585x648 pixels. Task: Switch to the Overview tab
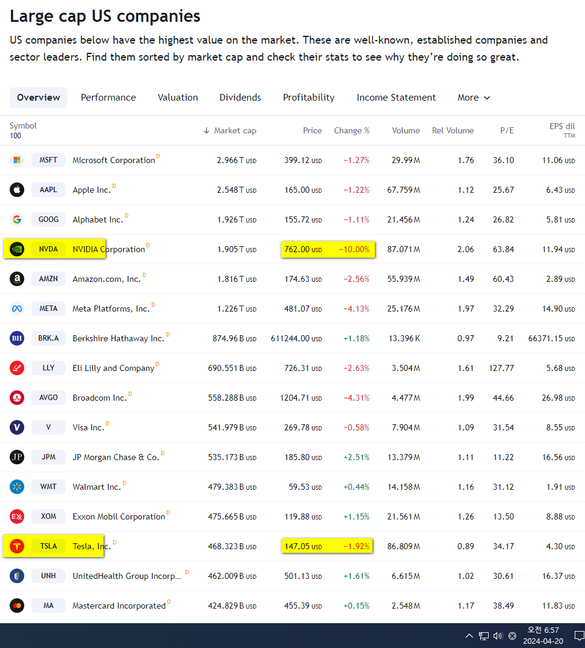click(38, 98)
